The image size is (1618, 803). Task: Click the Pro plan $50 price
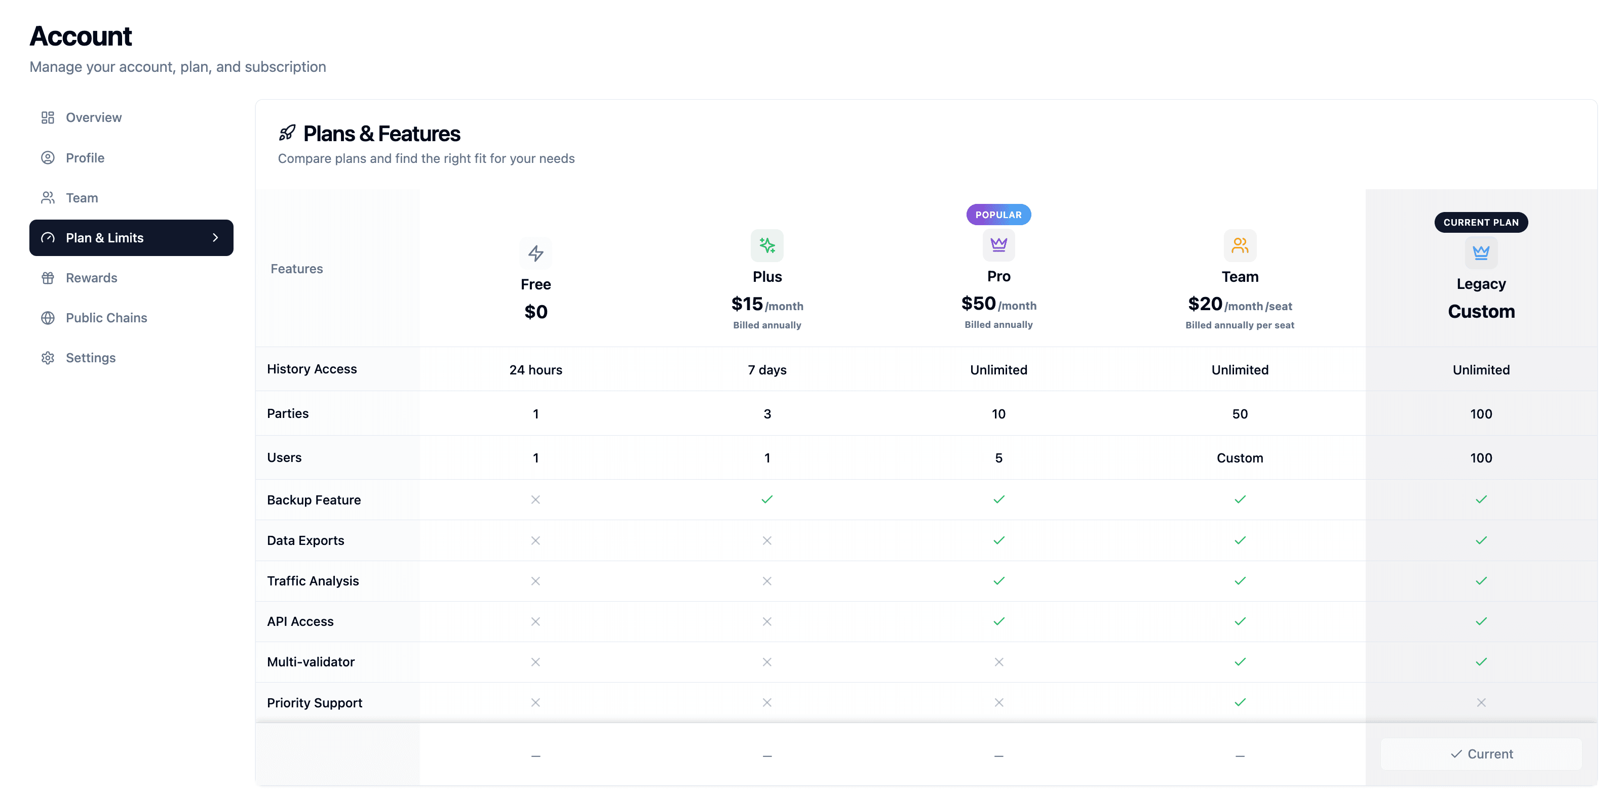(978, 304)
